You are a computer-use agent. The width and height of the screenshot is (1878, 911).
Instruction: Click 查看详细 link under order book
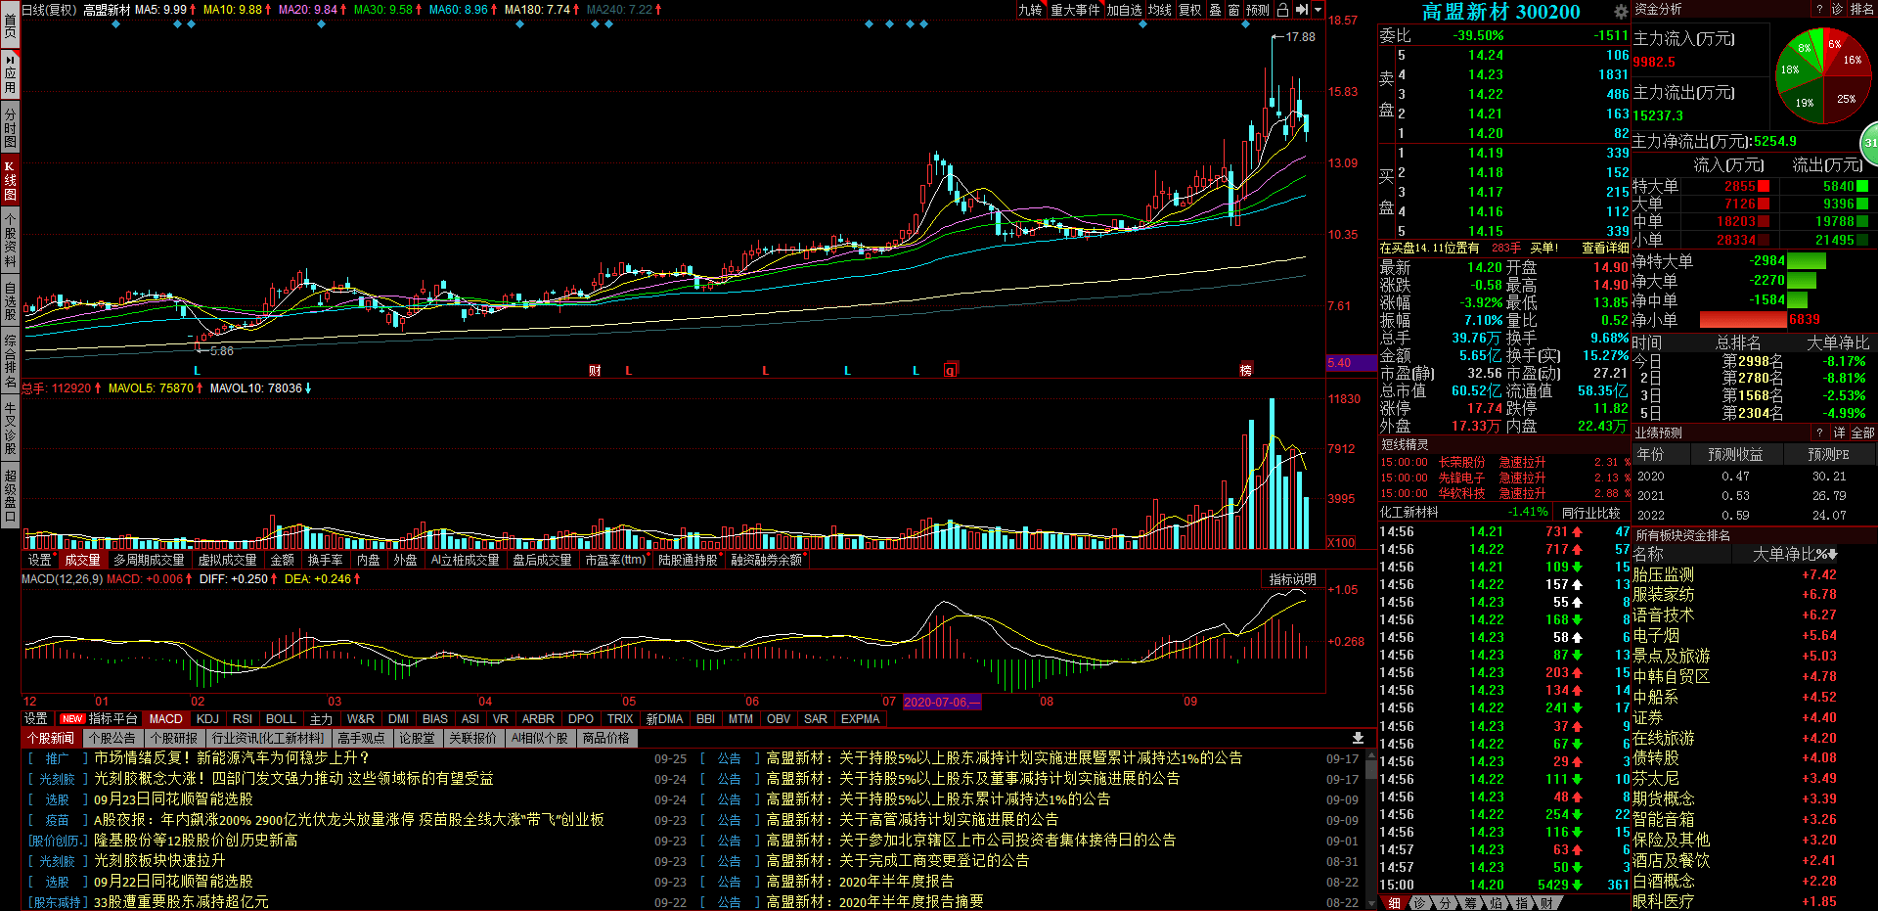pyautogui.click(x=1605, y=248)
